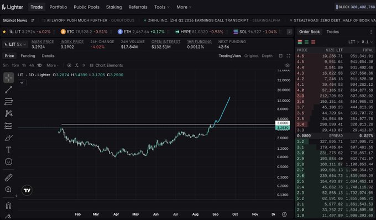Select the 5m timeframe
The image size is (376, 220).
[x=6, y=65]
